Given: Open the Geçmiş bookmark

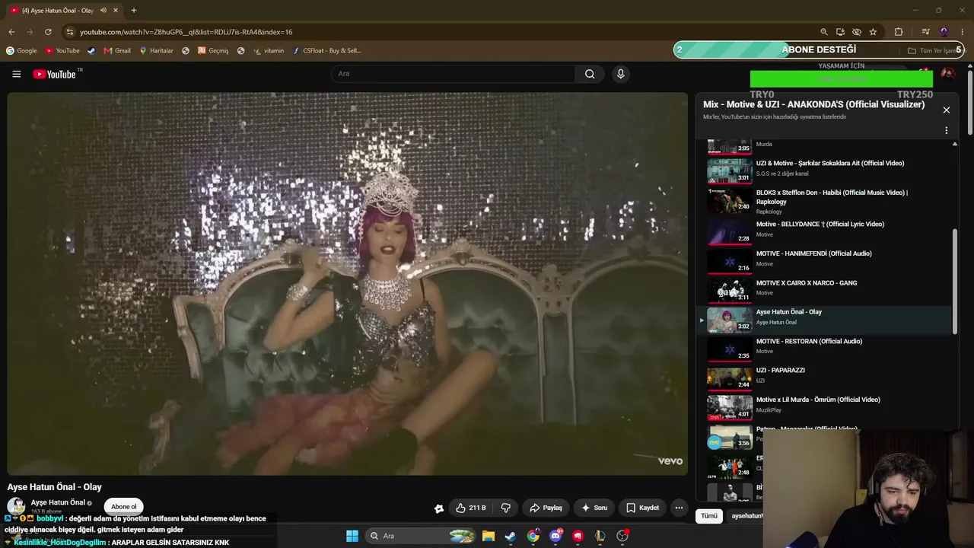Looking at the screenshot, I should coord(213,51).
